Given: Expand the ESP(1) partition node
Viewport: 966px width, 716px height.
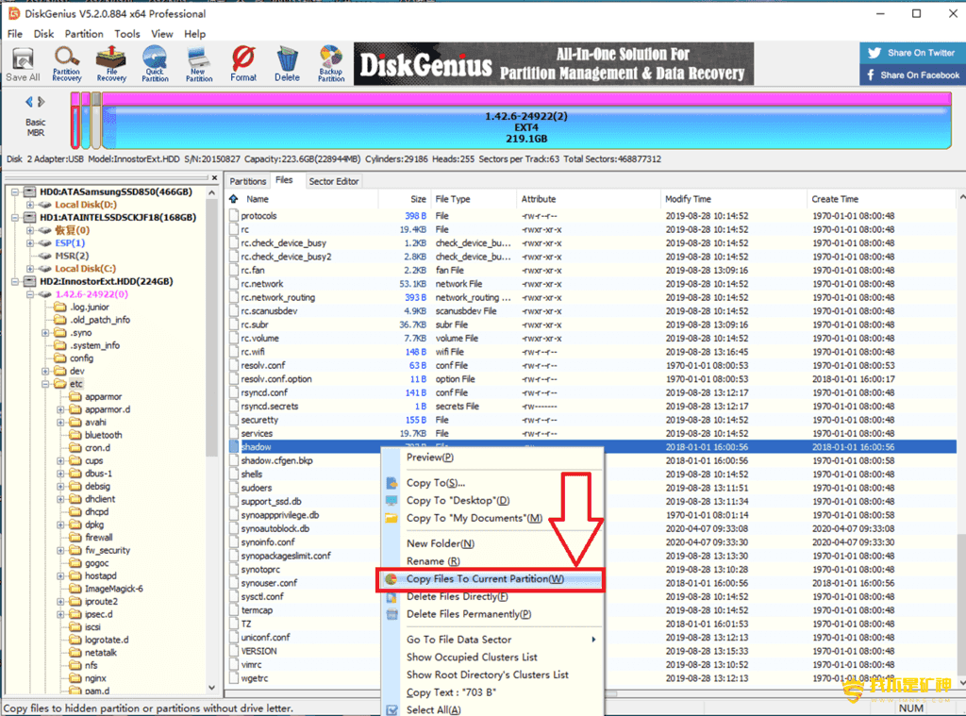Looking at the screenshot, I should [29, 242].
